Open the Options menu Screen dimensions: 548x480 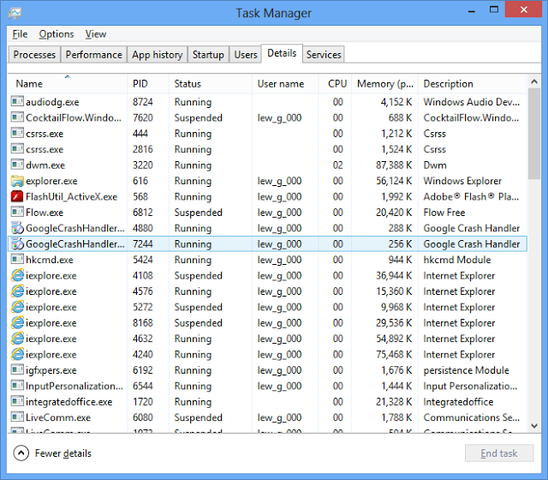[57, 34]
